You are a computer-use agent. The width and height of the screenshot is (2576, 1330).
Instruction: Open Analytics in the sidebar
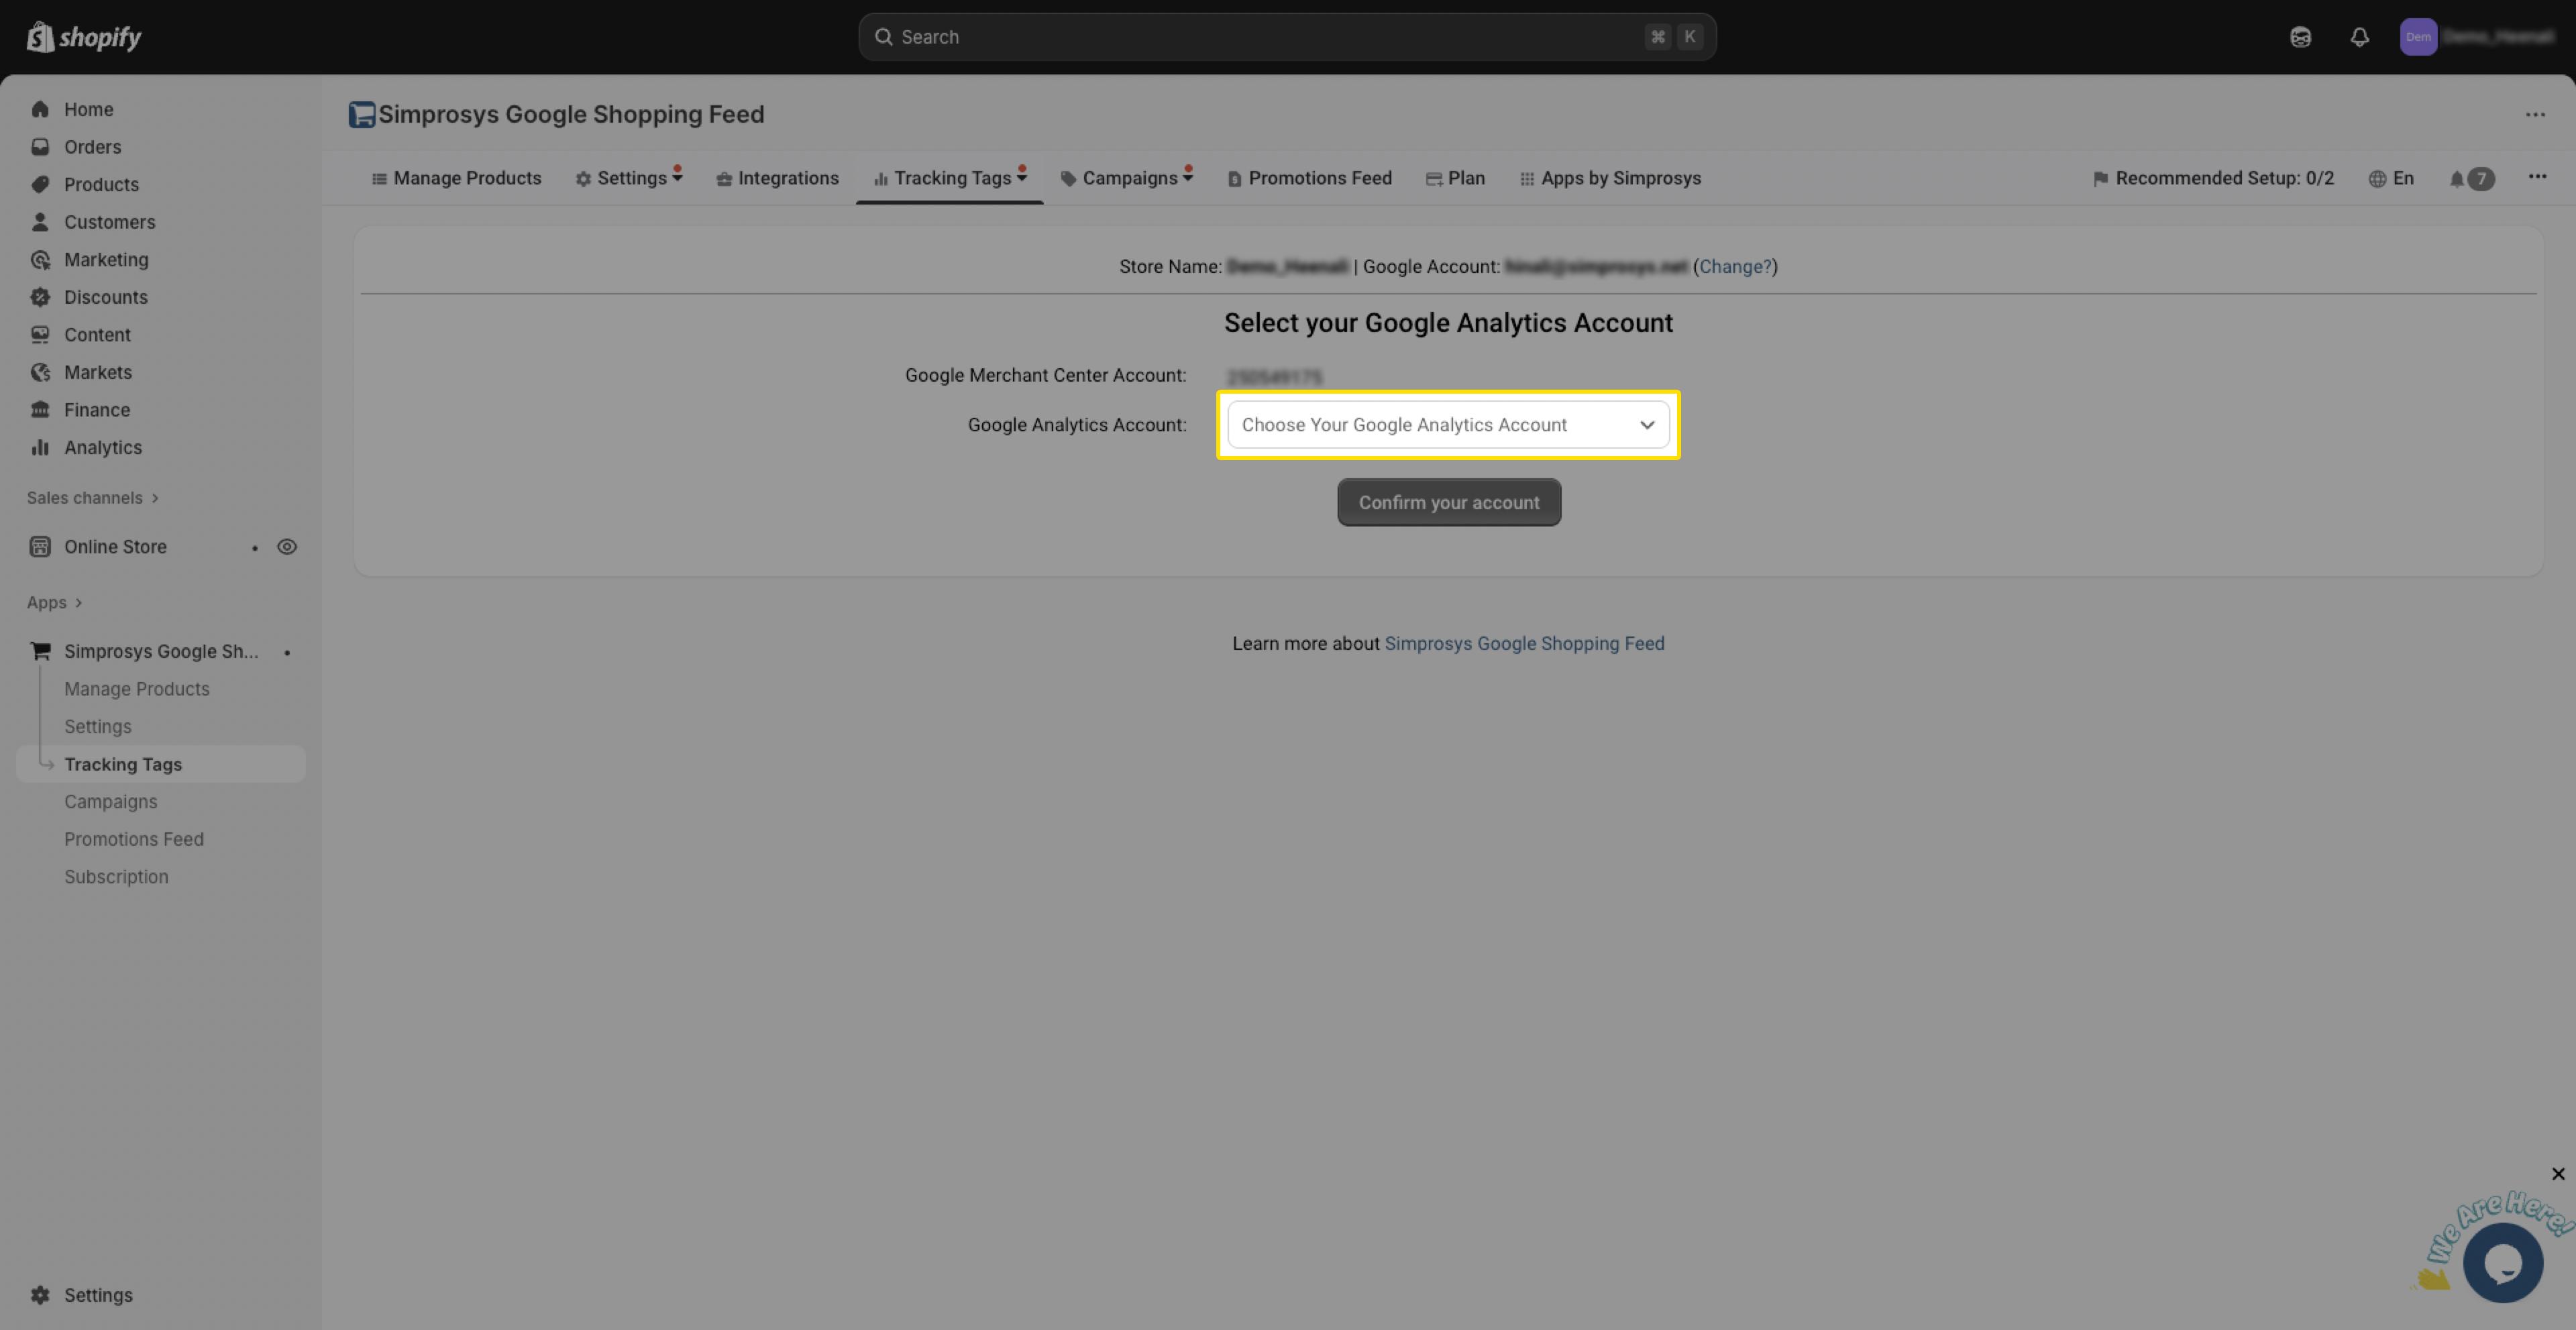[x=102, y=447]
